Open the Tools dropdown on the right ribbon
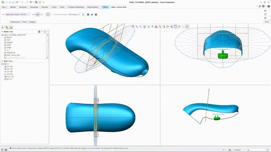The height and width of the screenshot is (152, 271). [x=267, y=22]
